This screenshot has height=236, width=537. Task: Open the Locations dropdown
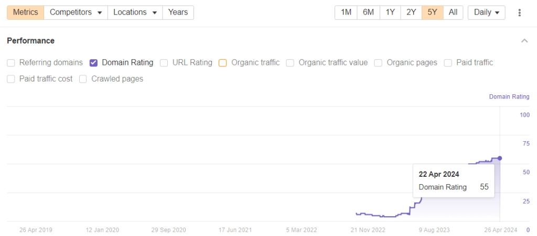coord(135,13)
